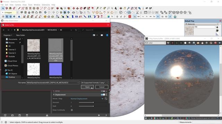The width and height of the screenshot is (222, 124).
Task: Select the Protractor tool
Action: (105, 8)
